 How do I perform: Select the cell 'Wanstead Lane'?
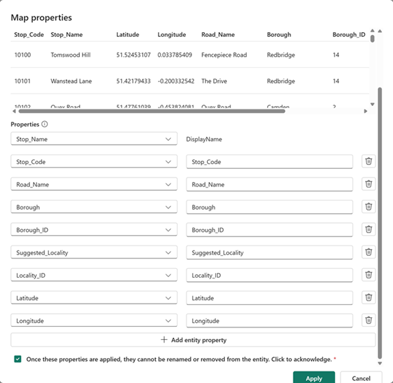click(x=71, y=81)
